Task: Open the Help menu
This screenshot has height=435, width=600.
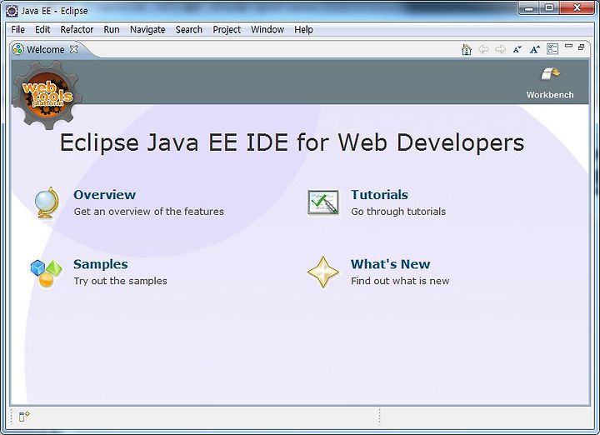Action: click(303, 29)
